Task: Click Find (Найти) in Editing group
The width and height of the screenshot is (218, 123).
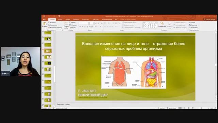Action: pyautogui.click(x=192, y=23)
